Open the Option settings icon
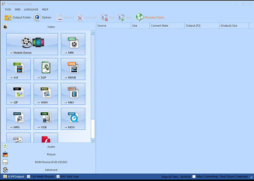 point(37,17)
